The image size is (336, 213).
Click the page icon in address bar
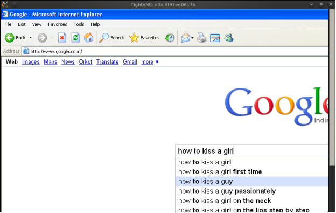pos(26,51)
